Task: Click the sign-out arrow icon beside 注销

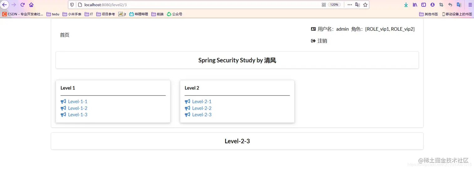Action: (313, 41)
